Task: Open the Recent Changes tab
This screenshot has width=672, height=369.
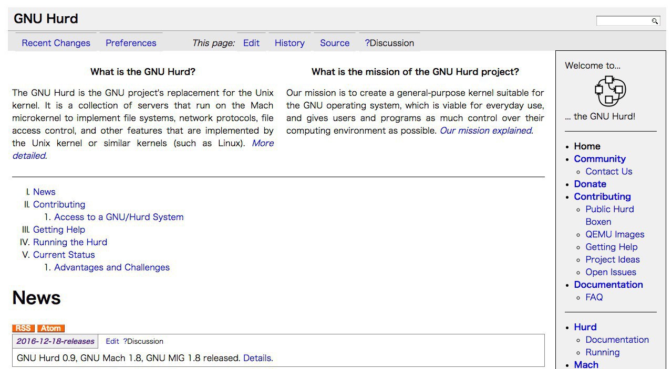Action: [56, 43]
